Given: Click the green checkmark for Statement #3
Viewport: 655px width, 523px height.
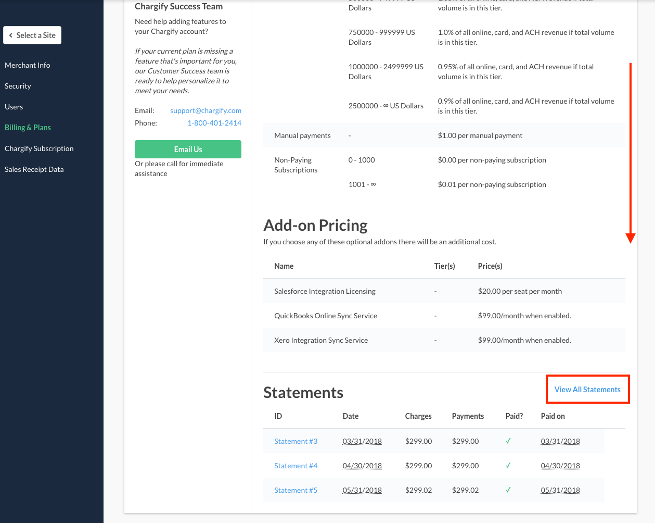Looking at the screenshot, I should click(508, 441).
